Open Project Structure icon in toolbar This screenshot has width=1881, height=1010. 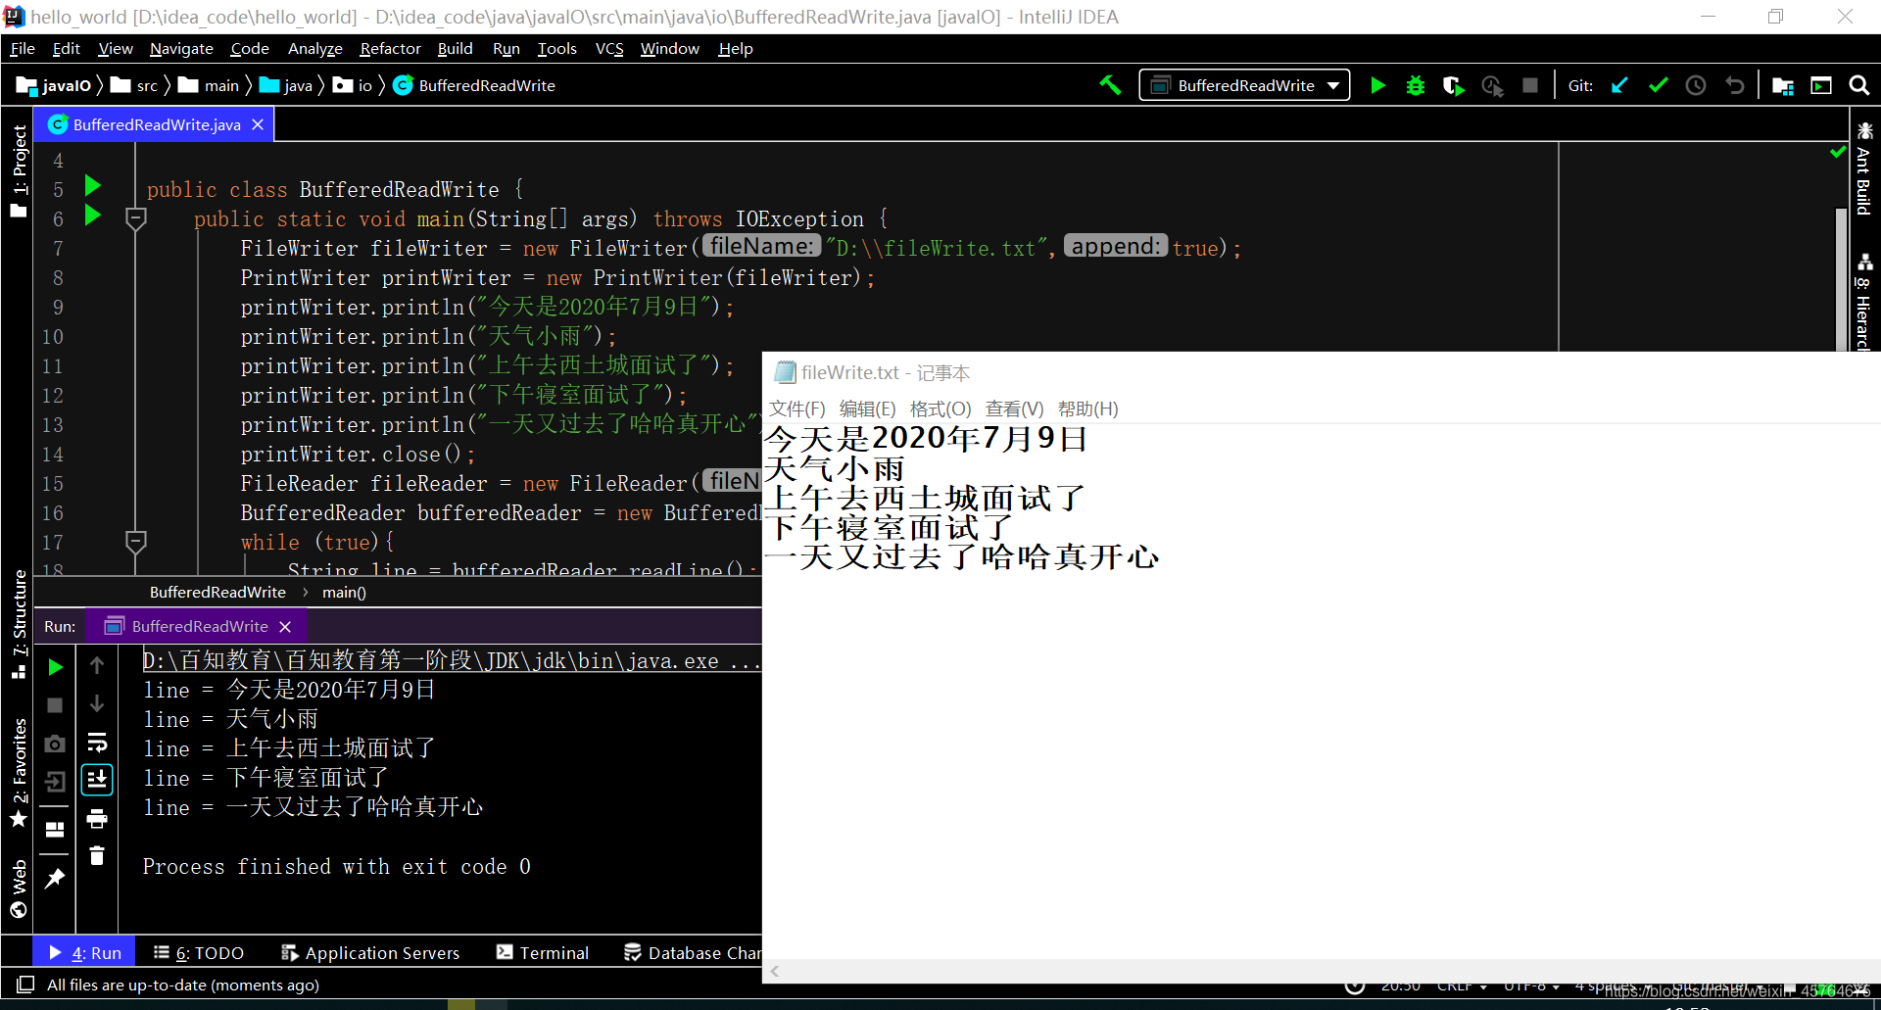(1783, 85)
